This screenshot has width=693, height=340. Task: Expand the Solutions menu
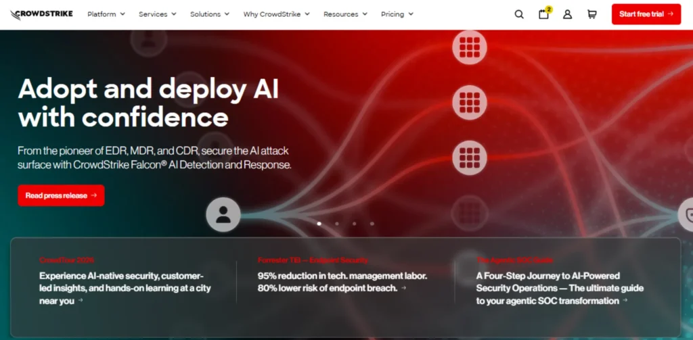(210, 14)
